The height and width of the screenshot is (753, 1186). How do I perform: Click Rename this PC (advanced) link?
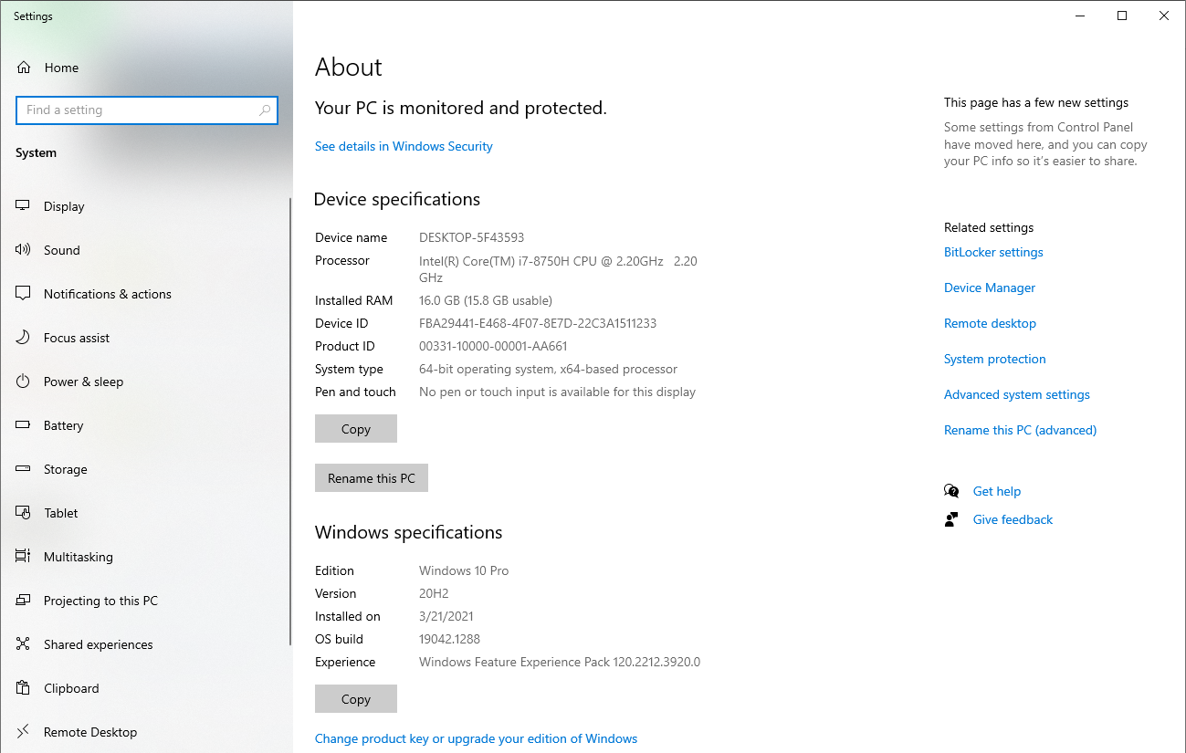tap(1021, 430)
